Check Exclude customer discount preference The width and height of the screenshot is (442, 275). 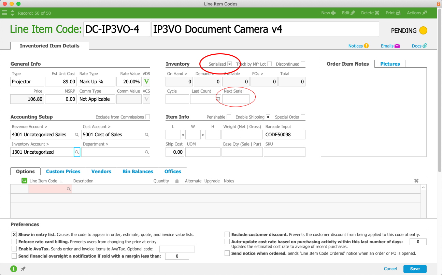click(227, 235)
